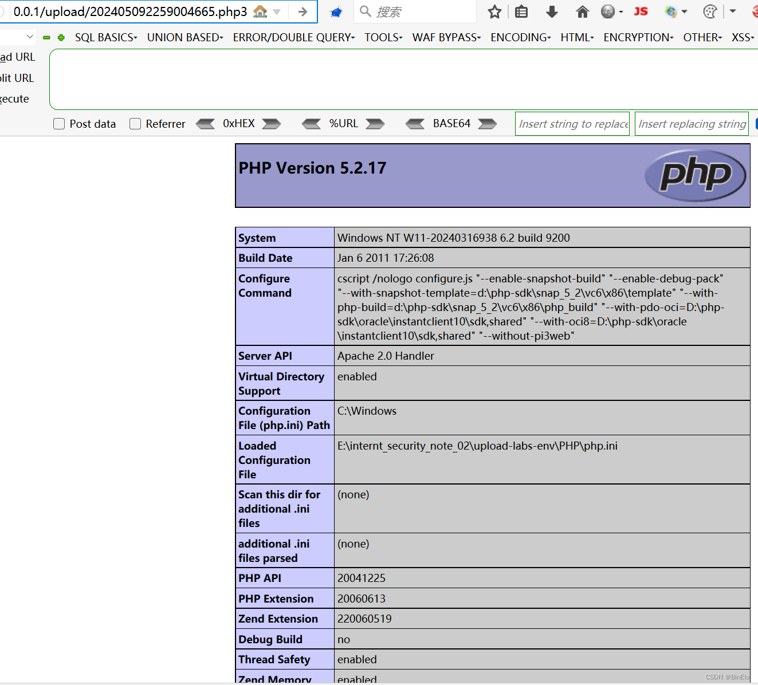Enable Referrer checkbox
The image size is (758, 685).
(135, 124)
